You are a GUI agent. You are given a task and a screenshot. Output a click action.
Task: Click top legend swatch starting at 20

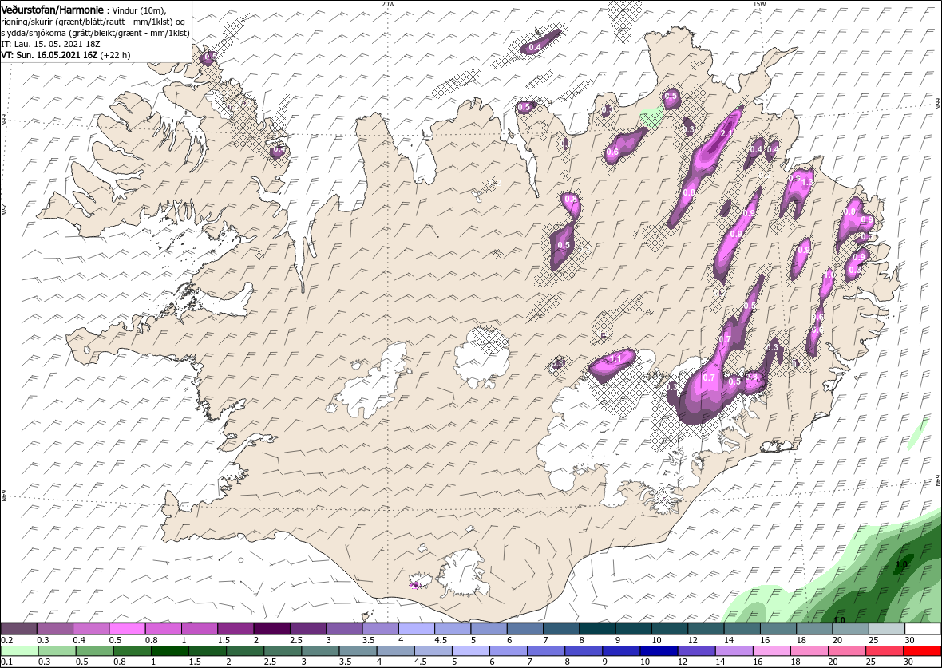(851, 628)
